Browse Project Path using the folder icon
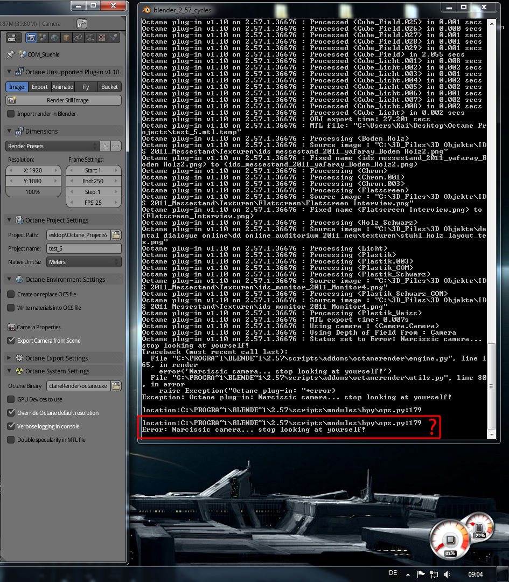Screen dimensions: 509x582 (x=116, y=235)
